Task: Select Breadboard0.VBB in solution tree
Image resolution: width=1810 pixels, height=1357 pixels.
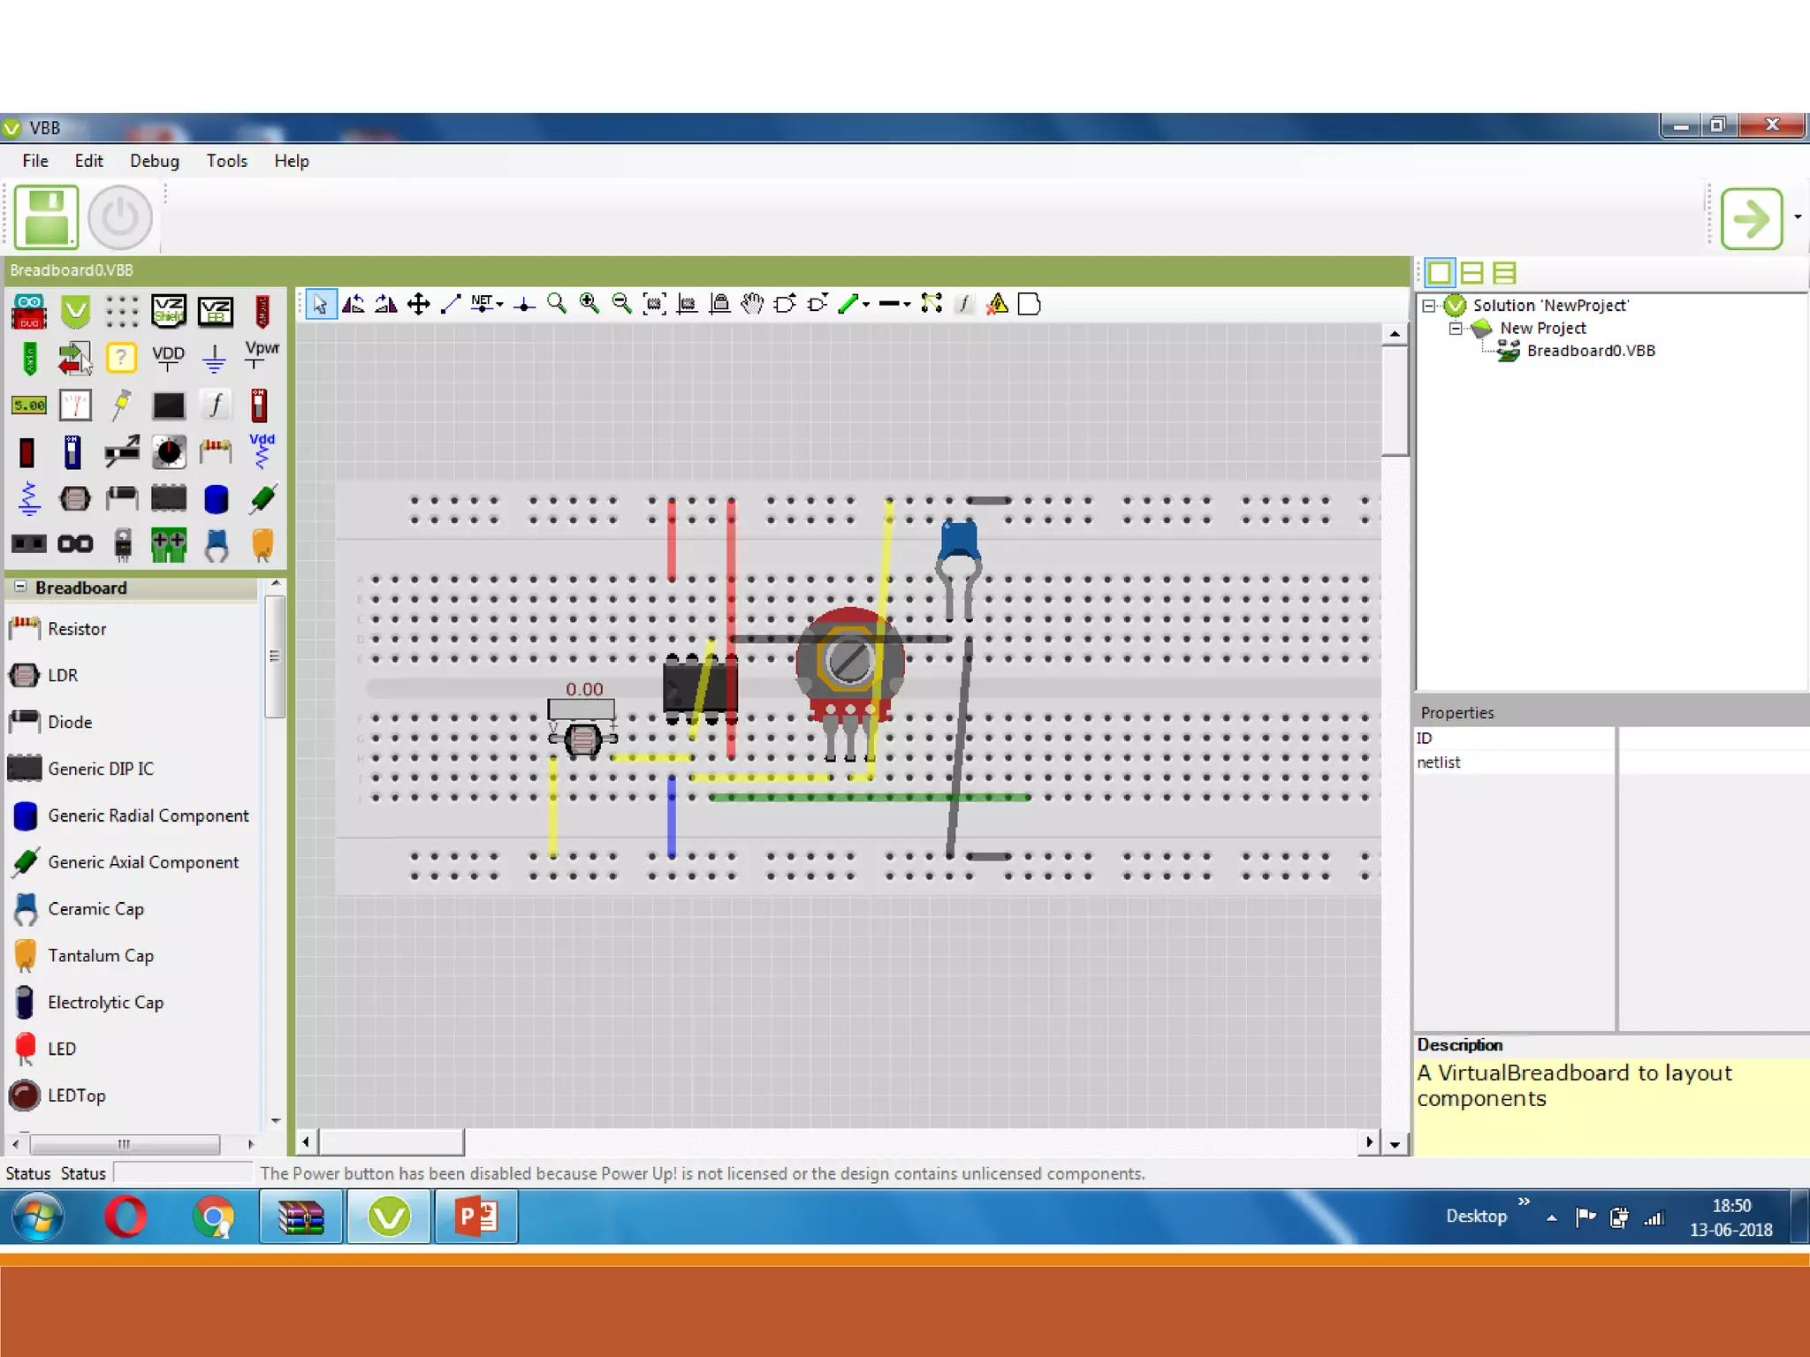Action: 1589,351
